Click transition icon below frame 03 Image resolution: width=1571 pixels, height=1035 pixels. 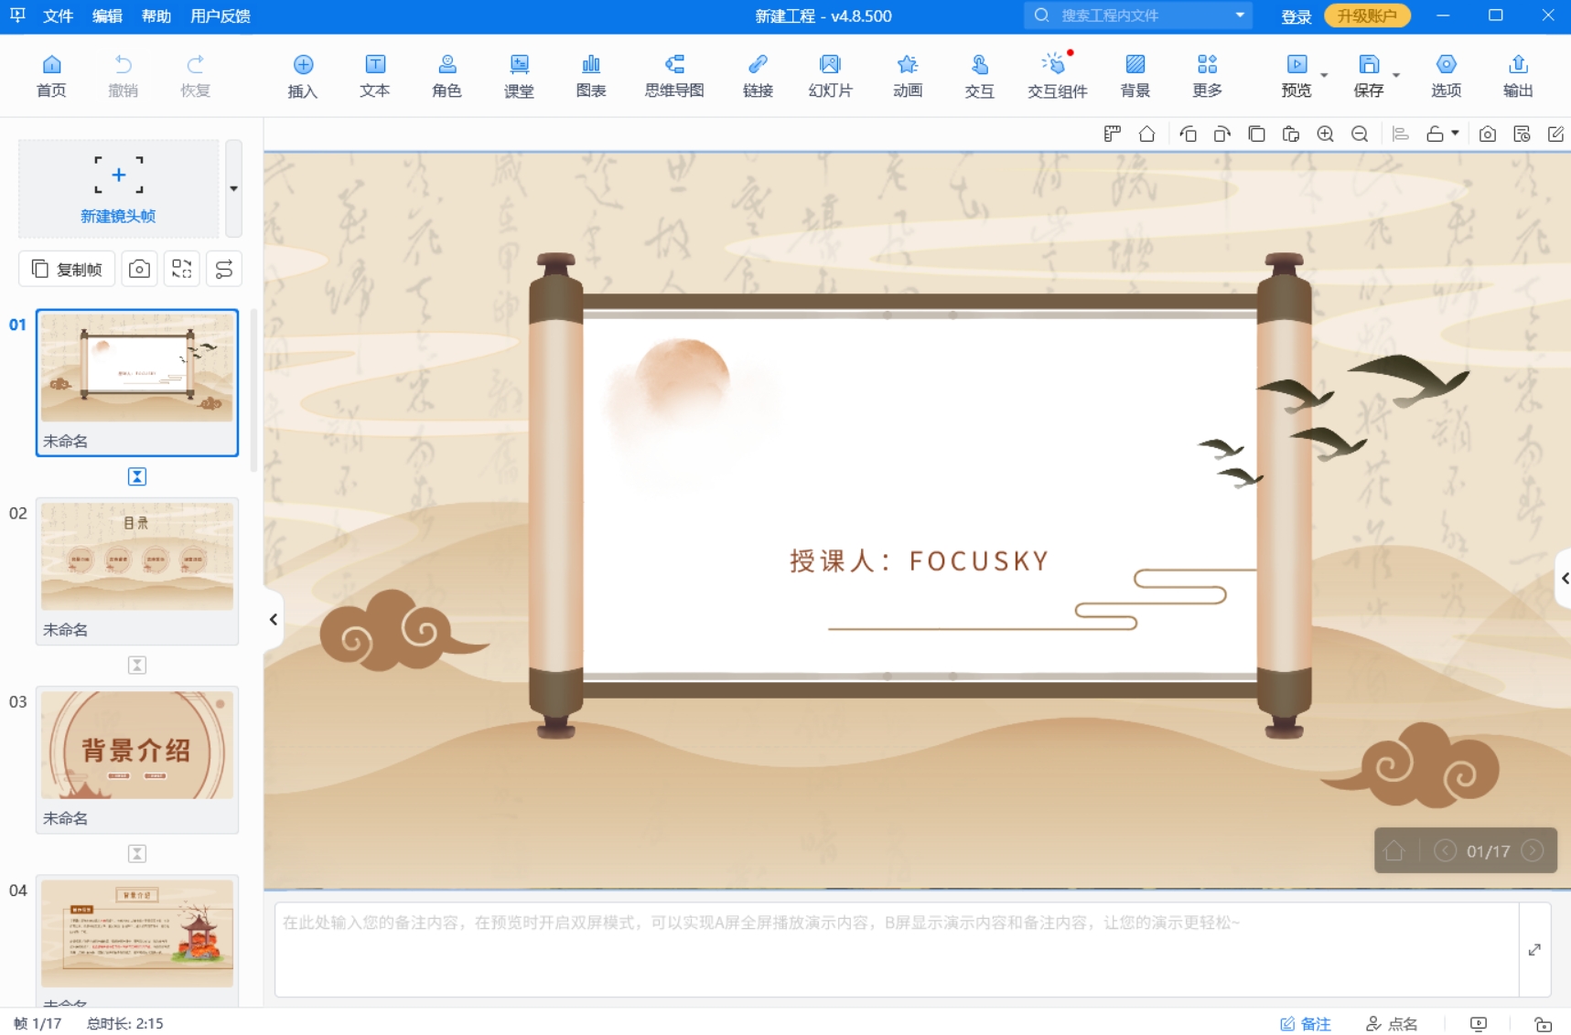coord(137,853)
